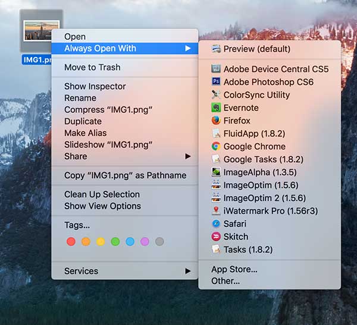Select Compress “IMG1.png”
Image resolution: width=357 pixels, height=325 pixels.
[125, 110]
